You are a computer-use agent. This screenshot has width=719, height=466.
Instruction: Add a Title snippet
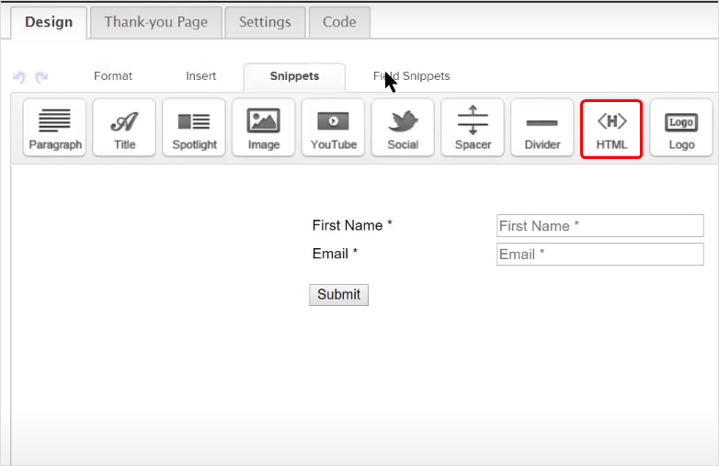(x=124, y=128)
